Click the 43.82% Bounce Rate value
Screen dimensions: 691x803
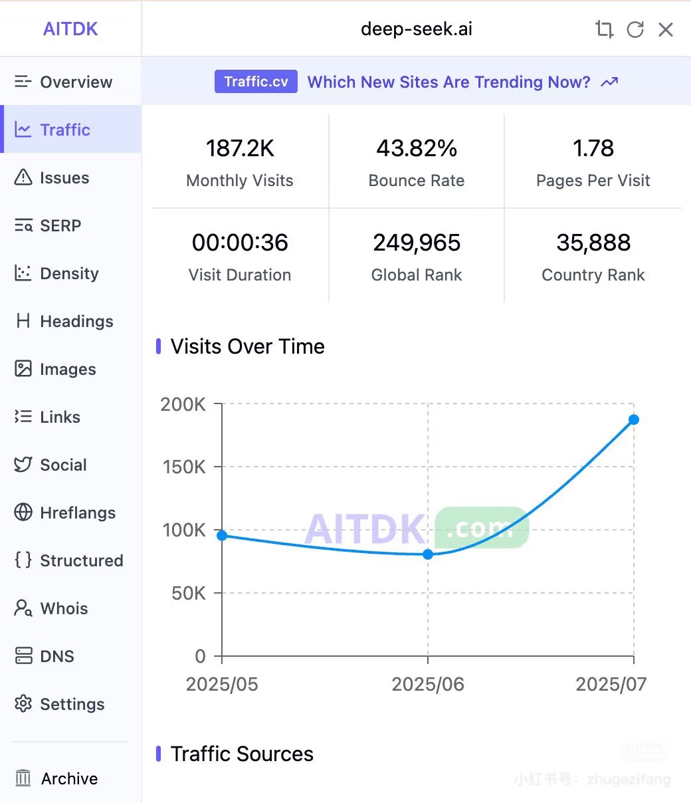pyautogui.click(x=417, y=148)
